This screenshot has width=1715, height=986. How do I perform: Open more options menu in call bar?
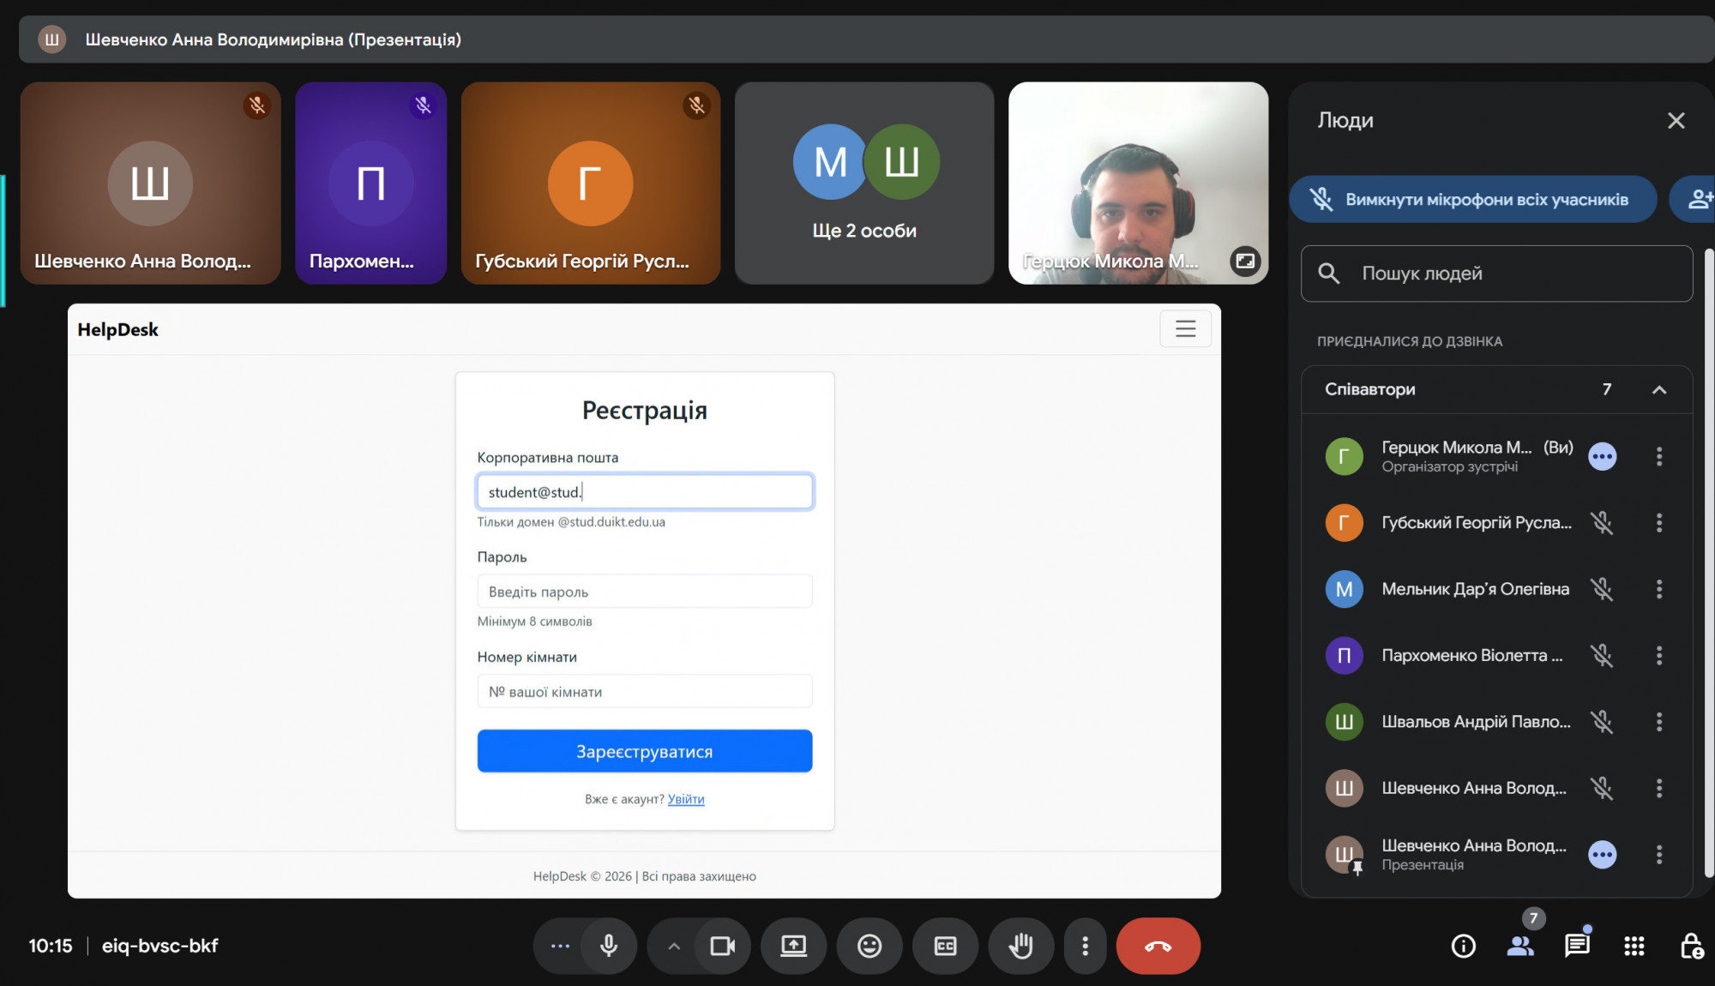point(1086,946)
